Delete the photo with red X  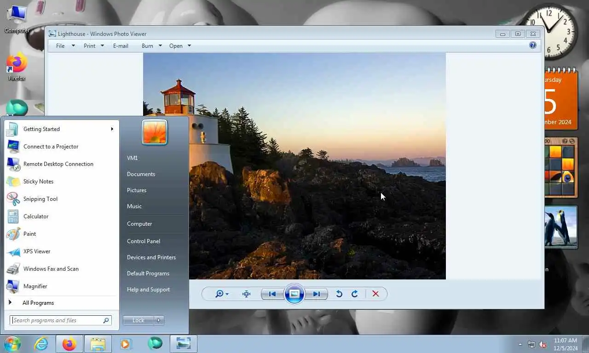pyautogui.click(x=375, y=294)
